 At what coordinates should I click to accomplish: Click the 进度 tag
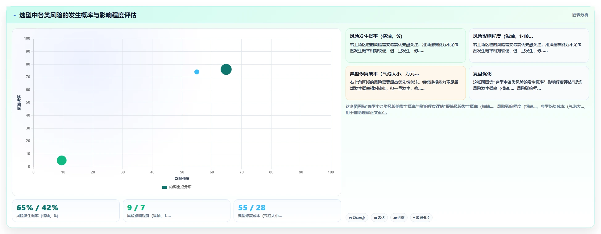(x=399, y=218)
